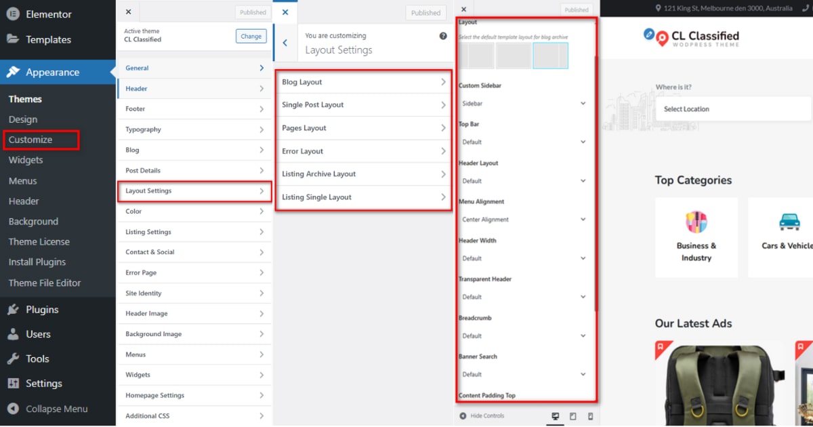Open Customize in Appearance submenu

(30, 140)
